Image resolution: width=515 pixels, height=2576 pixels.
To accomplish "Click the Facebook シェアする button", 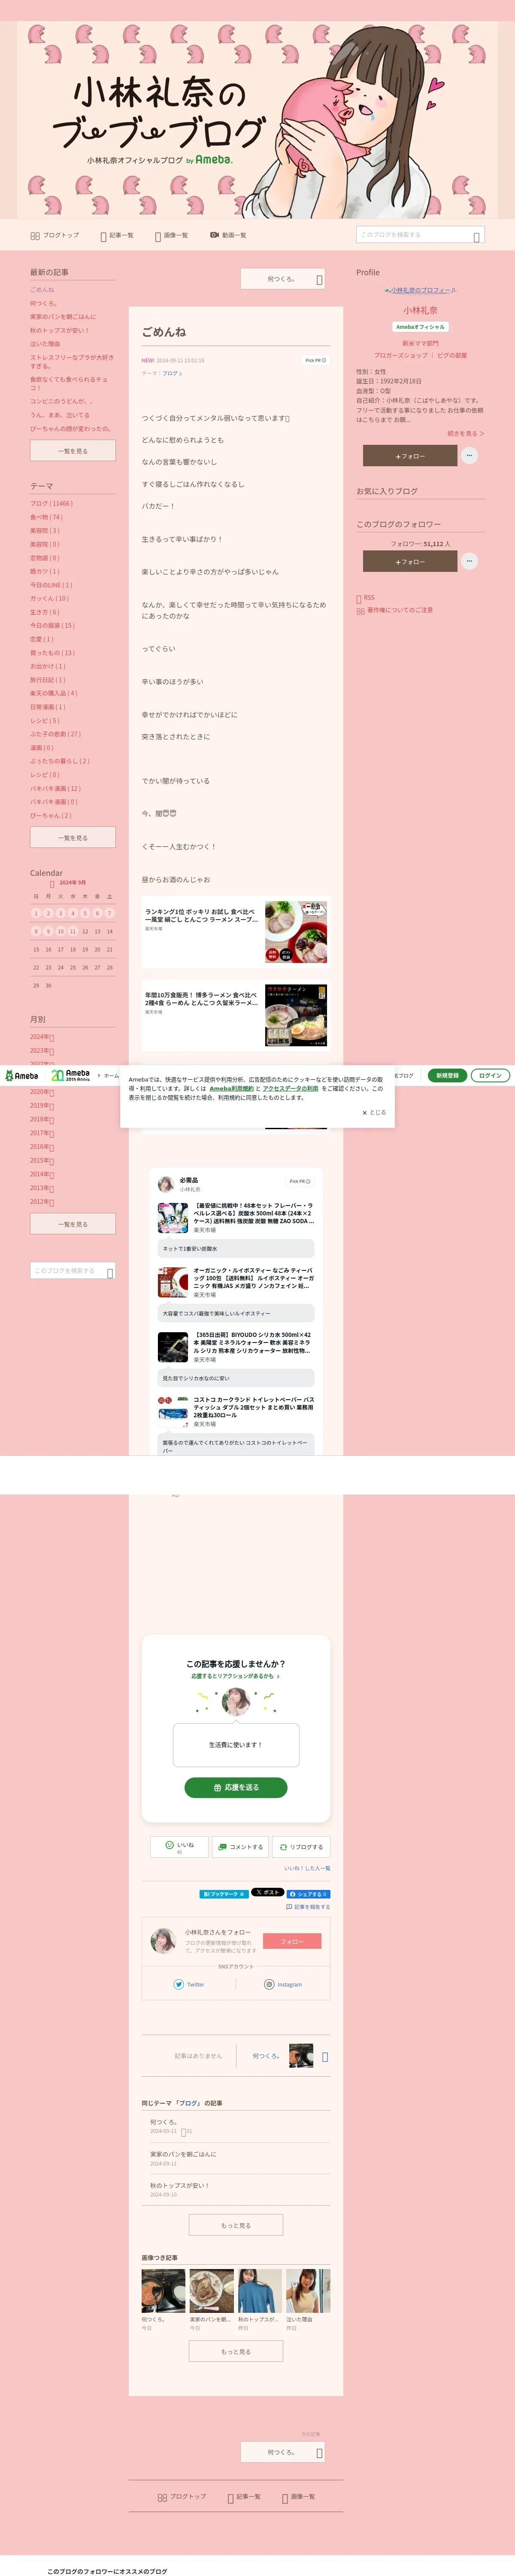I will 308,1894.
